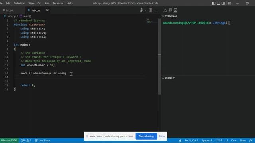This screenshot has height=143, width=255.
Task: Click the editor vertical scrollbar
Action: pos(159,56)
